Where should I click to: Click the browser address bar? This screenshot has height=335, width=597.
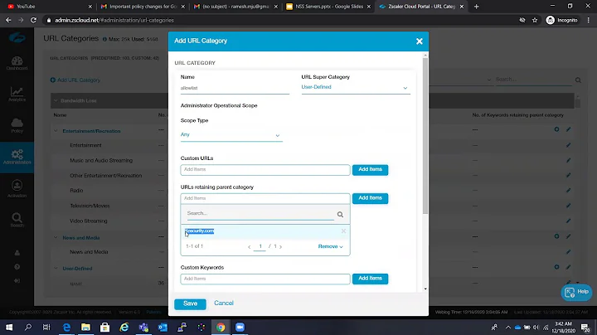pyautogui.click(x=282, y=20)
